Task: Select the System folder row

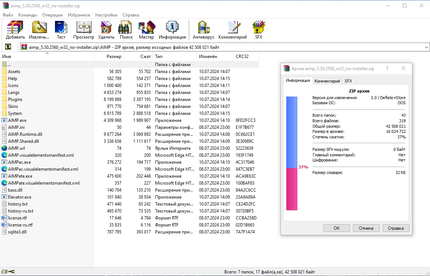Action: point(129,113)
